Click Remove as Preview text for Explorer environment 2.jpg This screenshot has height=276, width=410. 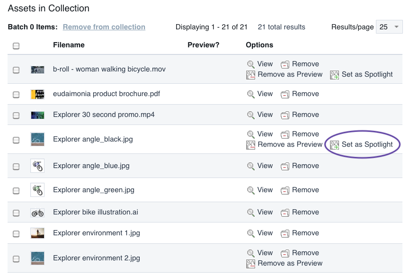[290, 263]
